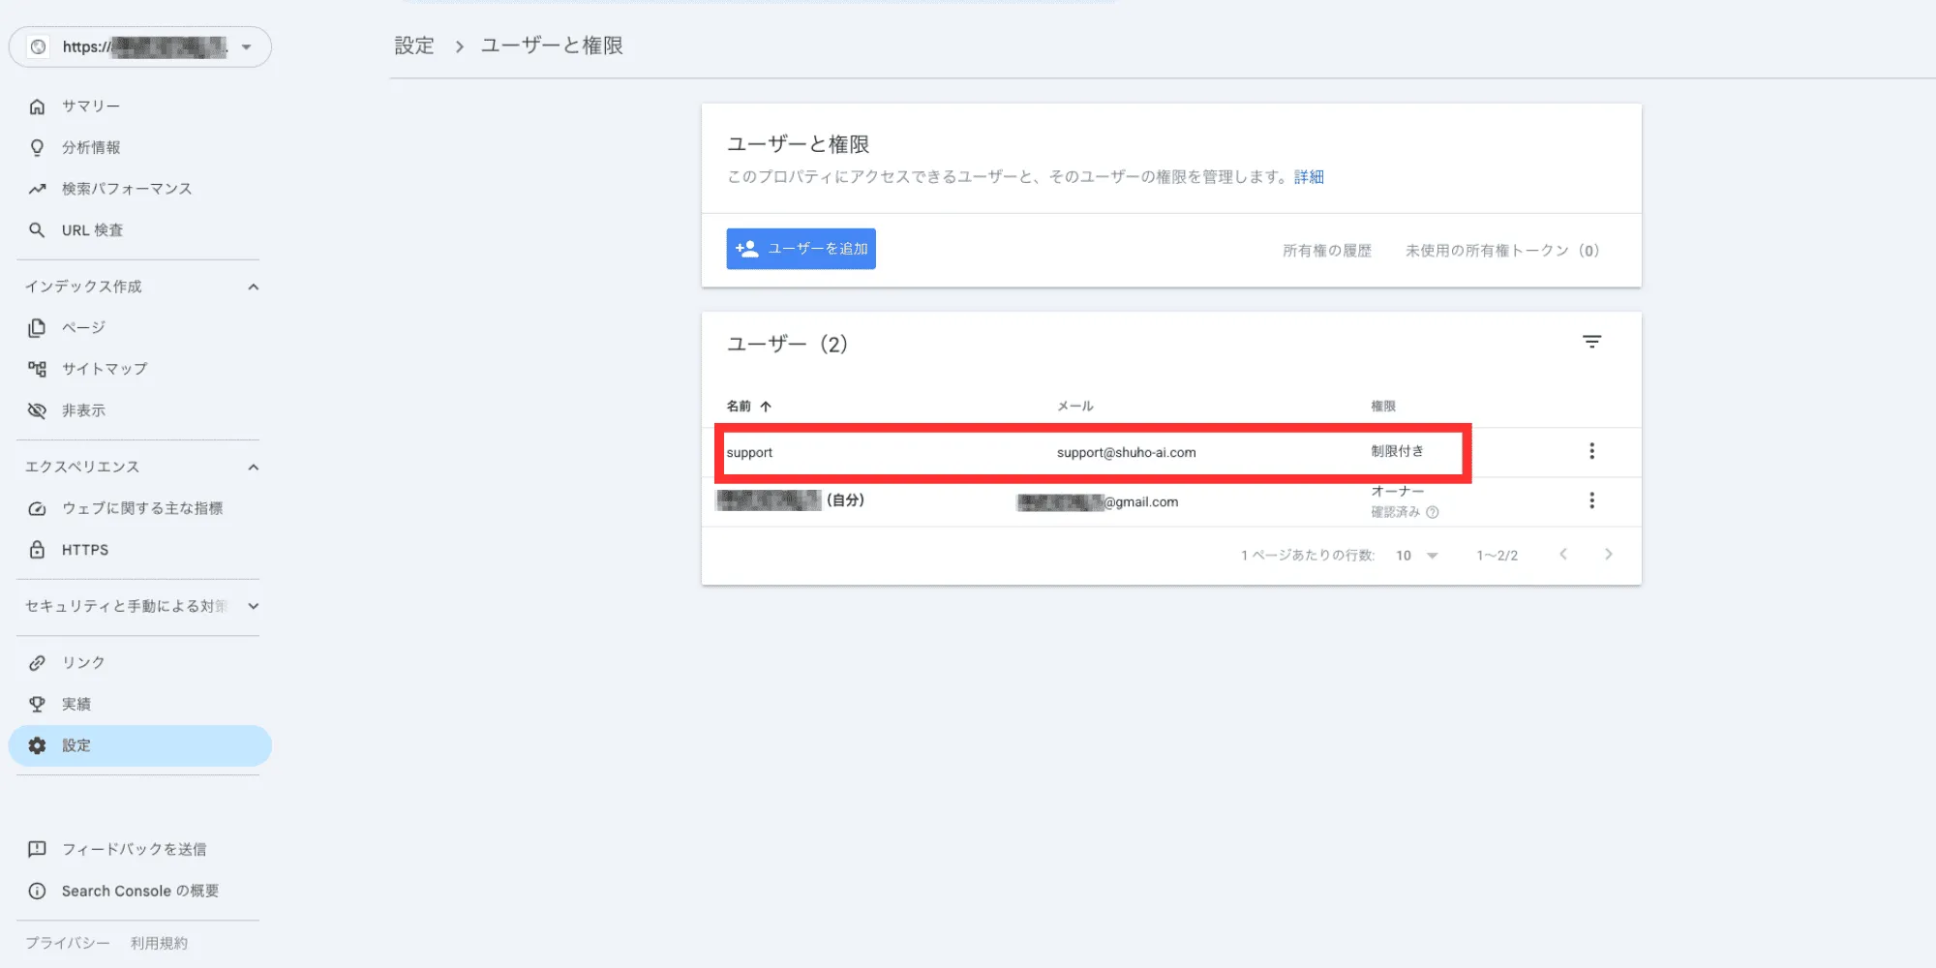1936x968 pixels.
Task: Follow the 詳細 link
Action: (1309, 177)
